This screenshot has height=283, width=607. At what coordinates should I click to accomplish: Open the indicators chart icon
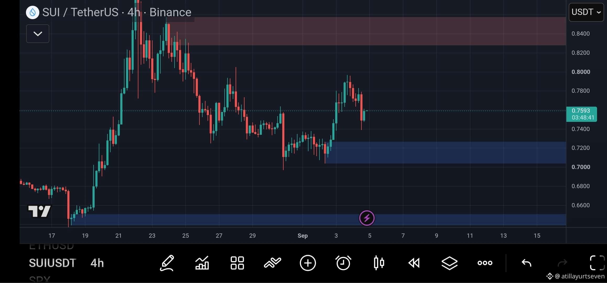point(202,263)
